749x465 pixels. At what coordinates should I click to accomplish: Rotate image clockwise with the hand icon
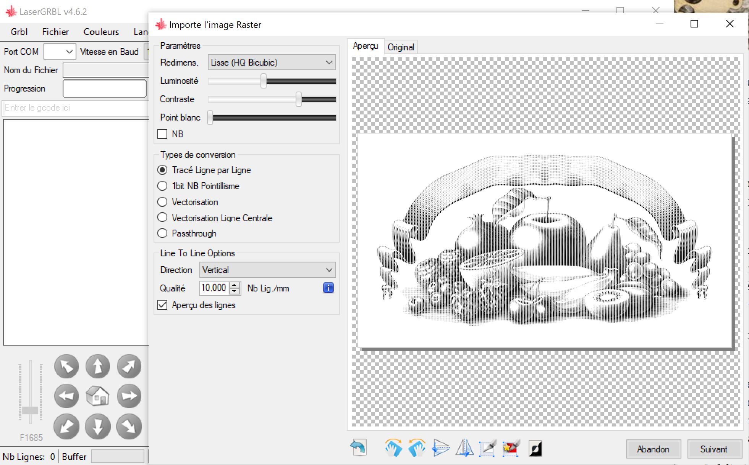[x=393, y=448]
